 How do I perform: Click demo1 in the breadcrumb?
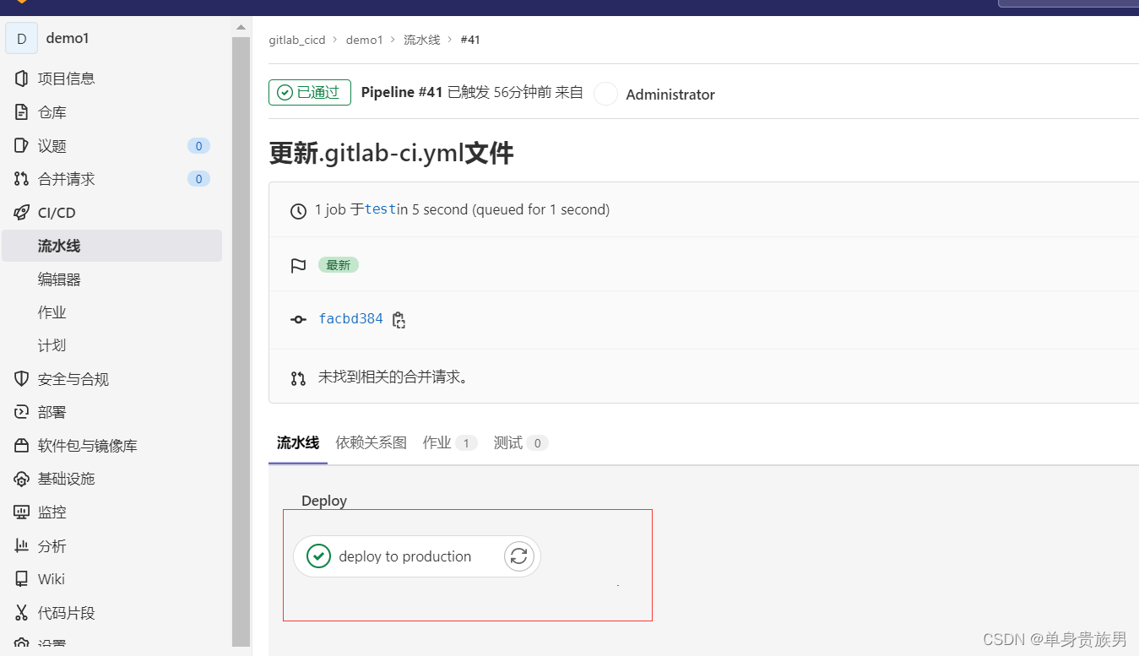tap(365, 40)
